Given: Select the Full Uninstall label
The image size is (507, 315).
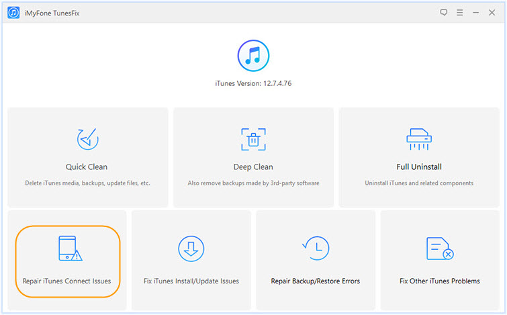Looking at the screenshot, I should click(419, 167).
